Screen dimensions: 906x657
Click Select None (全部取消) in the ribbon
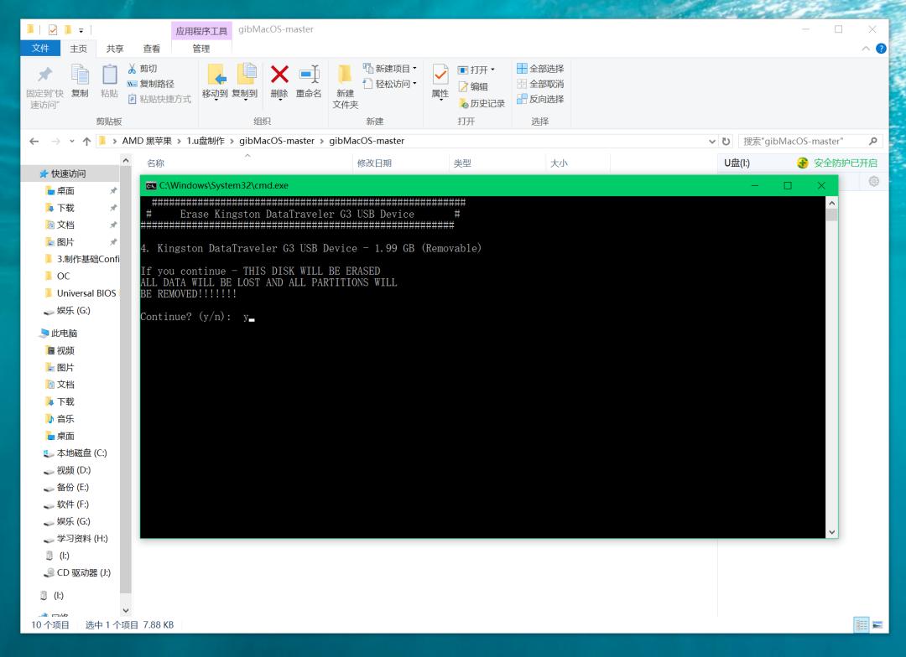[x=540, y=84]
